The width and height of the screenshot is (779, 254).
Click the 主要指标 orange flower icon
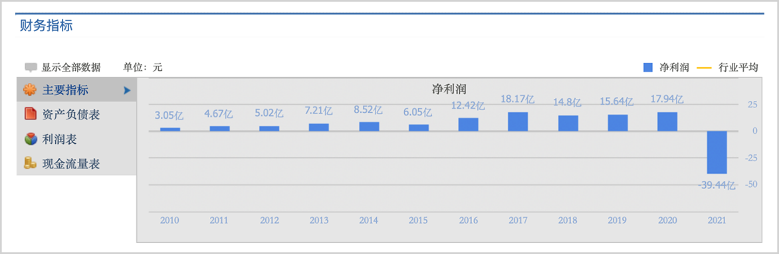coord(31,90)
